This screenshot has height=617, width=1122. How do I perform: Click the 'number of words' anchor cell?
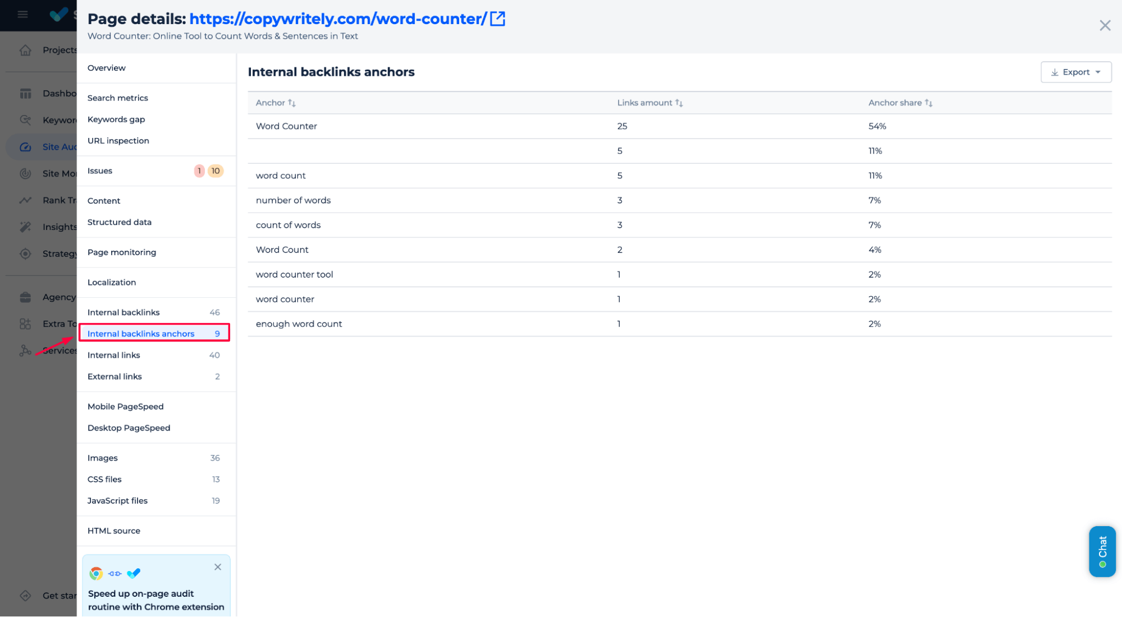coord(293,200)
